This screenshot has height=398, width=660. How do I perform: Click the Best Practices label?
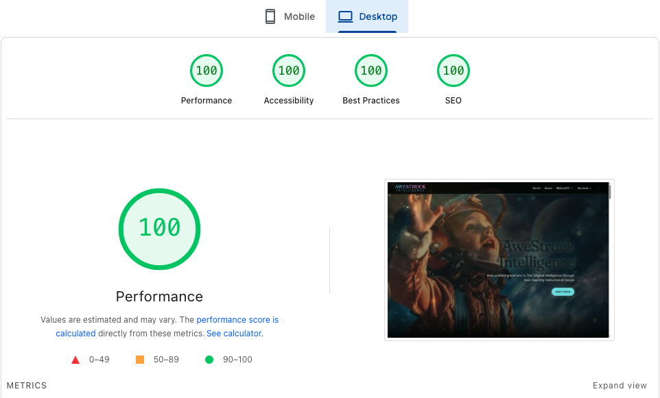pyautogui.click(x=371, y=101)
